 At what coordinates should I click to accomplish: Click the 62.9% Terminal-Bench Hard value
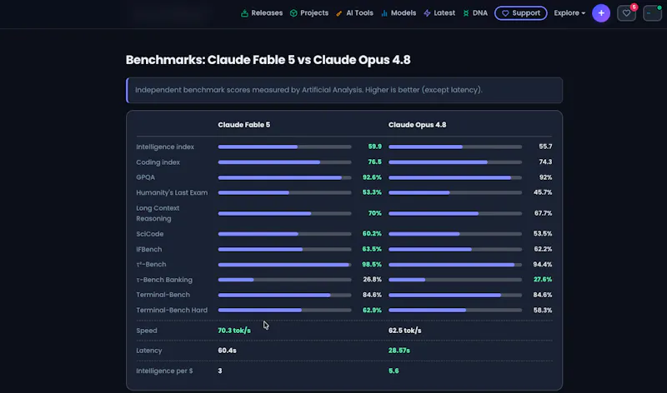(372, 310)
